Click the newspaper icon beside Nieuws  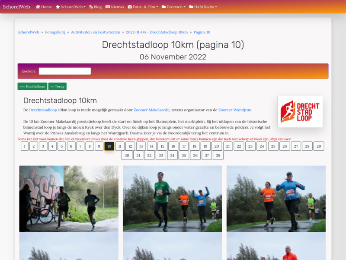click(108, 7)
